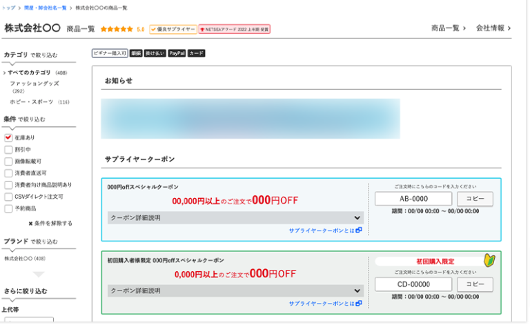This screenshot has width=530, height=325.
Task: Open the 会社情報 tab
Action: coord(493,28)
